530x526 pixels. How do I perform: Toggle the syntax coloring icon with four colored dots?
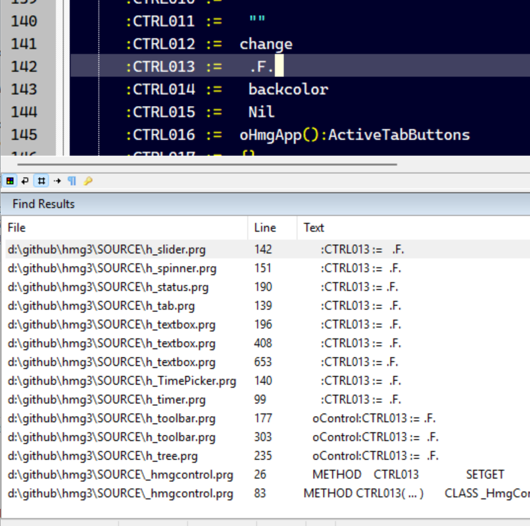coord(10,181)
